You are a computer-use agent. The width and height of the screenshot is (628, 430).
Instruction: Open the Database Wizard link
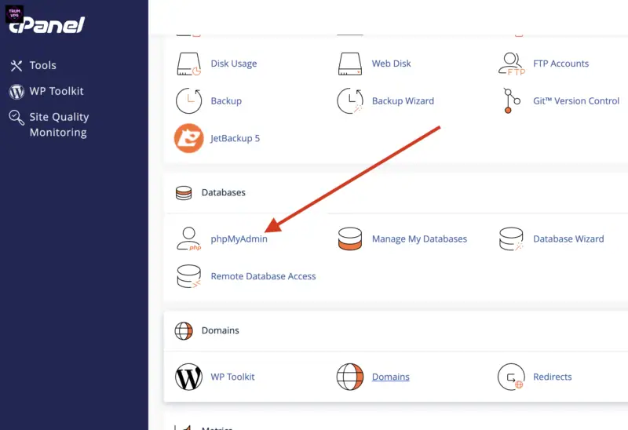coord(568,239)
